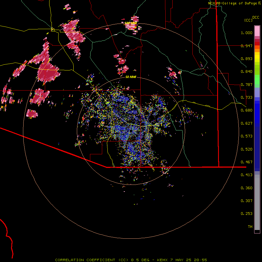Select the 0.893 scale value

point(247,59)
